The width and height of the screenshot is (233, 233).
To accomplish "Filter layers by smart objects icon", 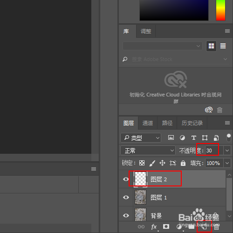I will click(x=216, y=138).
